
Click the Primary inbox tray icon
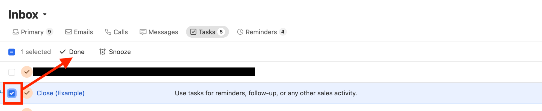(x=16, y=32)
